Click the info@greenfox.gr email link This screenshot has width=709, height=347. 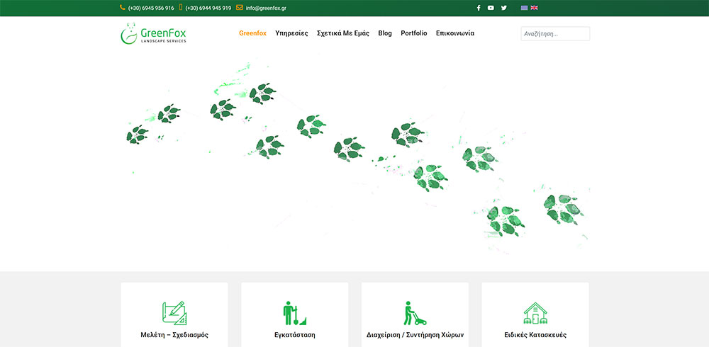pos(266,8)
